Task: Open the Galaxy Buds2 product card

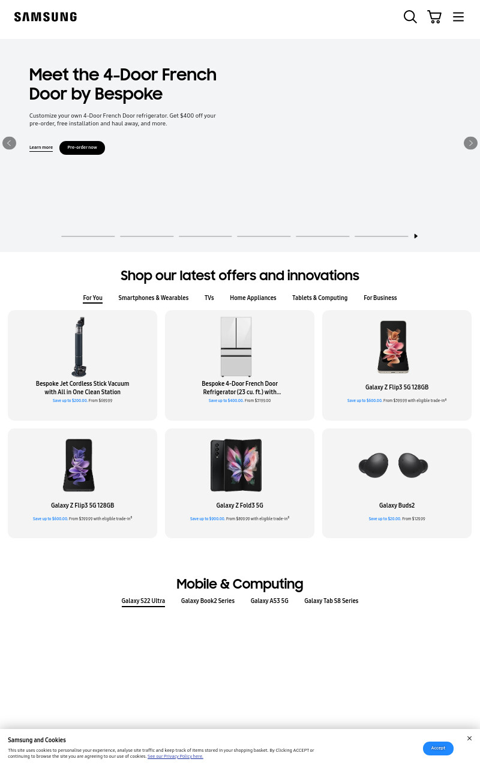Action: [x=397, y=483]
